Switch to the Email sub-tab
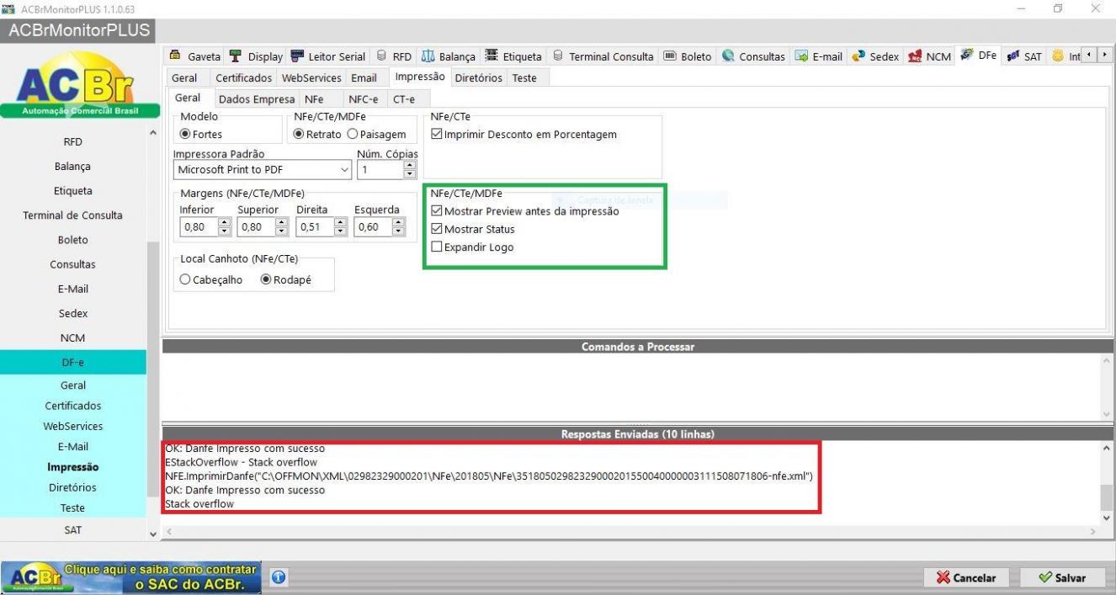Image resolution: width=1116 pixels, height=595 pixels. pos(364,77)
